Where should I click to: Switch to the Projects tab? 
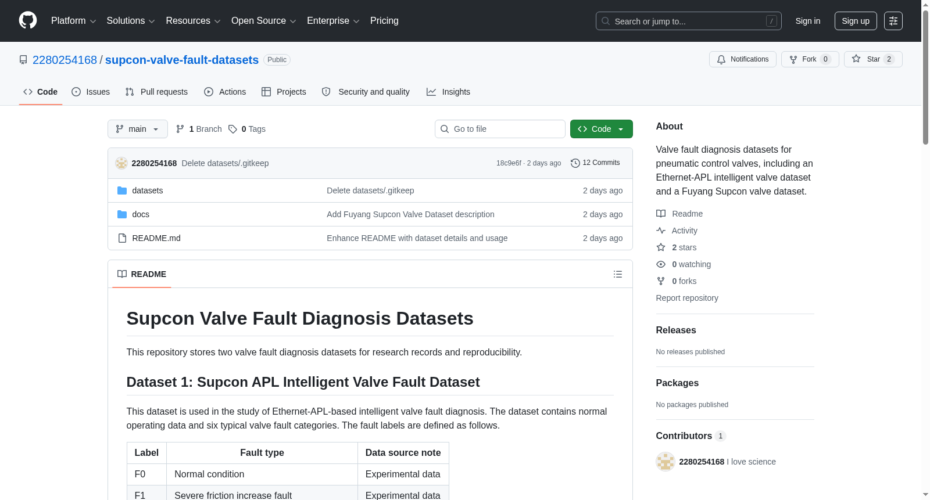284,92
